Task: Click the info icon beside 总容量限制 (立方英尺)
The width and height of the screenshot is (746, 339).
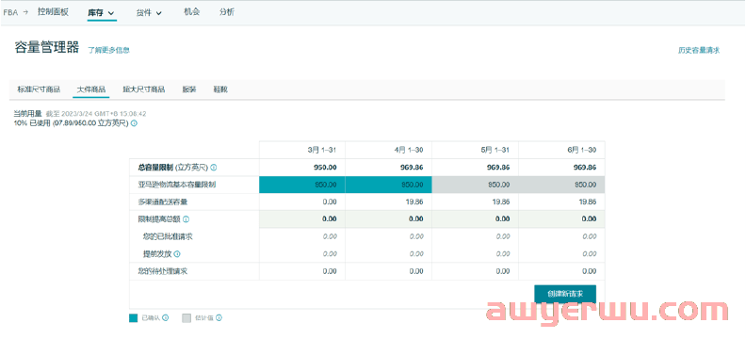Action: 214,168
